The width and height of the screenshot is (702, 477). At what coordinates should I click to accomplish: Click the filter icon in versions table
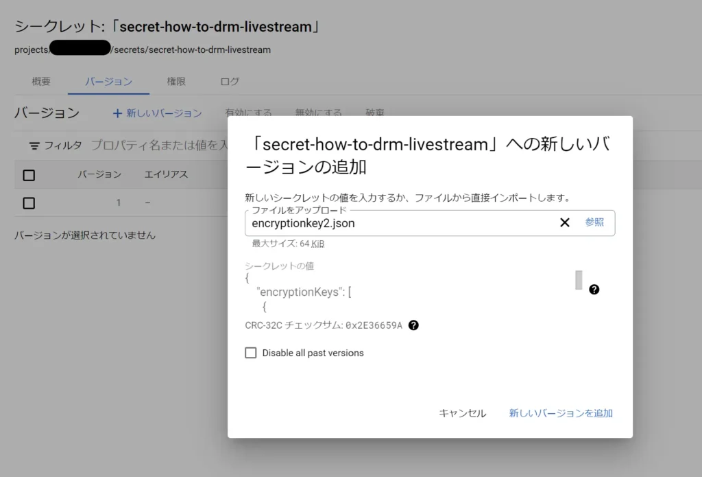pos(34,146)
